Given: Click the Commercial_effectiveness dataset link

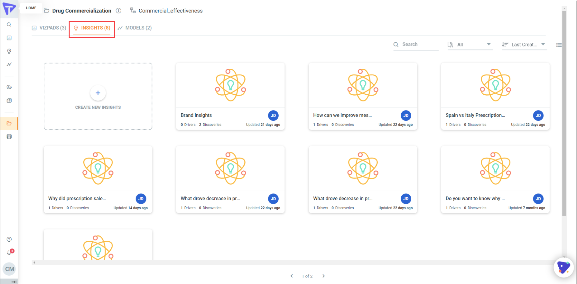Looking at the screenshot, I should point(171,11).
